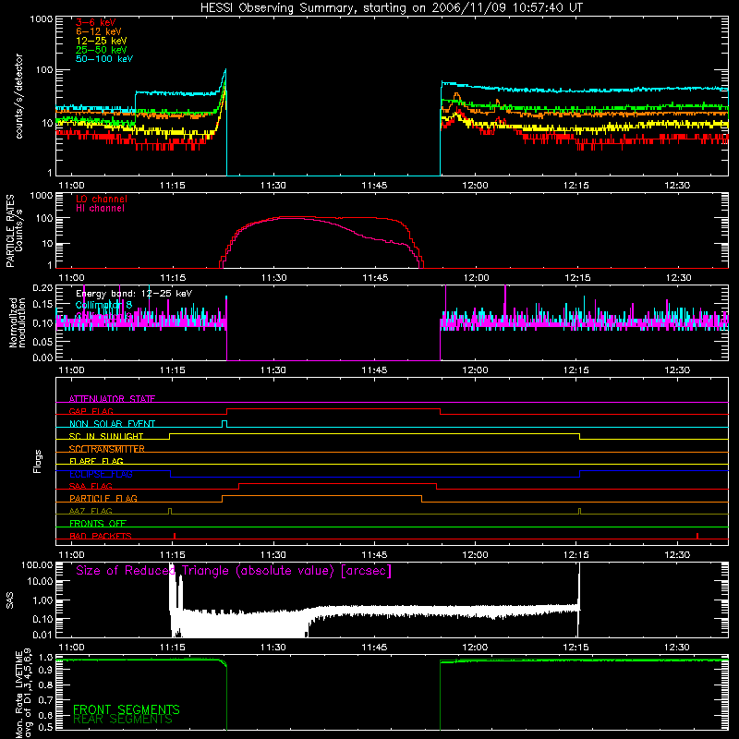
Task: Select the REAR SEGMENTS legend label
Action: coord(123,720)
